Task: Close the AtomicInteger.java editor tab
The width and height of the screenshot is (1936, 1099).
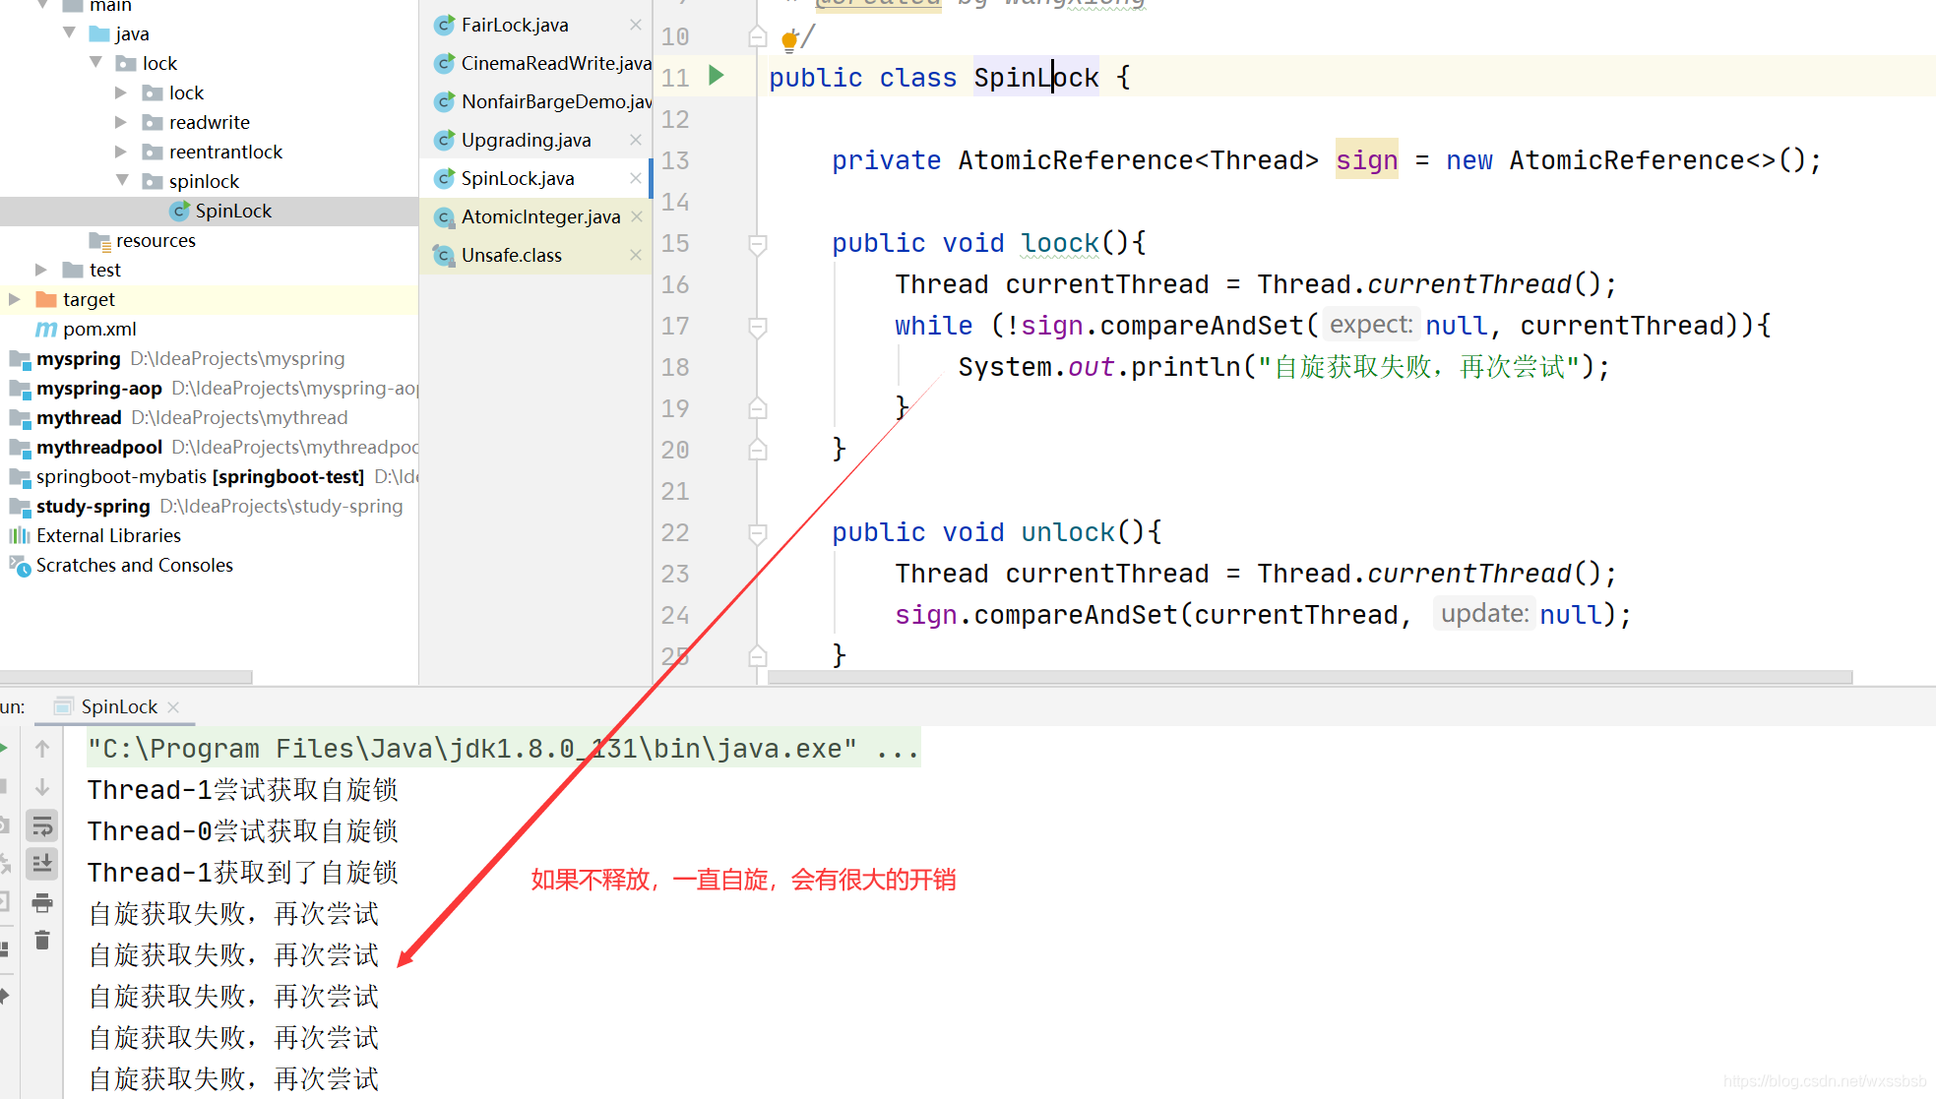Action: point(636,216)
